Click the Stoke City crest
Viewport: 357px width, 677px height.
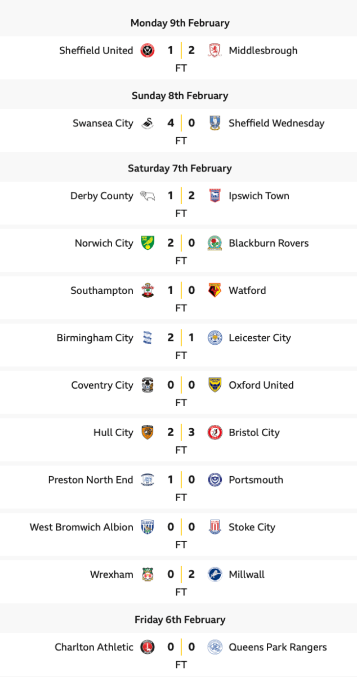214,527
